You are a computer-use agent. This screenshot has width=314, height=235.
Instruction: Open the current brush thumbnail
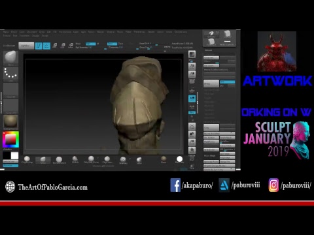click(10, 58)
